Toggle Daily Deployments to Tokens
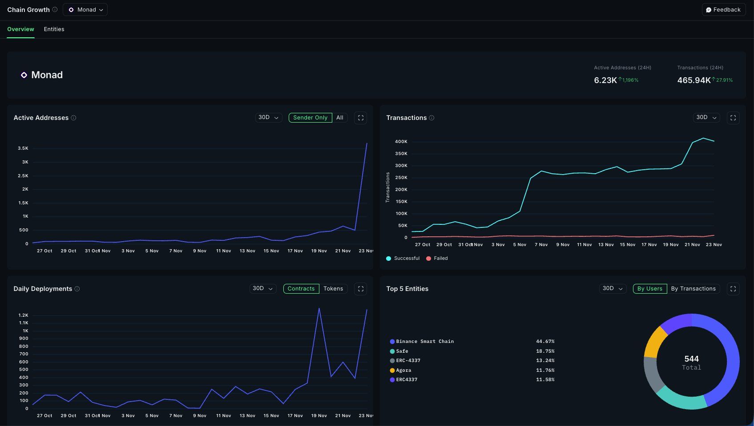754x426 pixels. click(x=333, y=289)
